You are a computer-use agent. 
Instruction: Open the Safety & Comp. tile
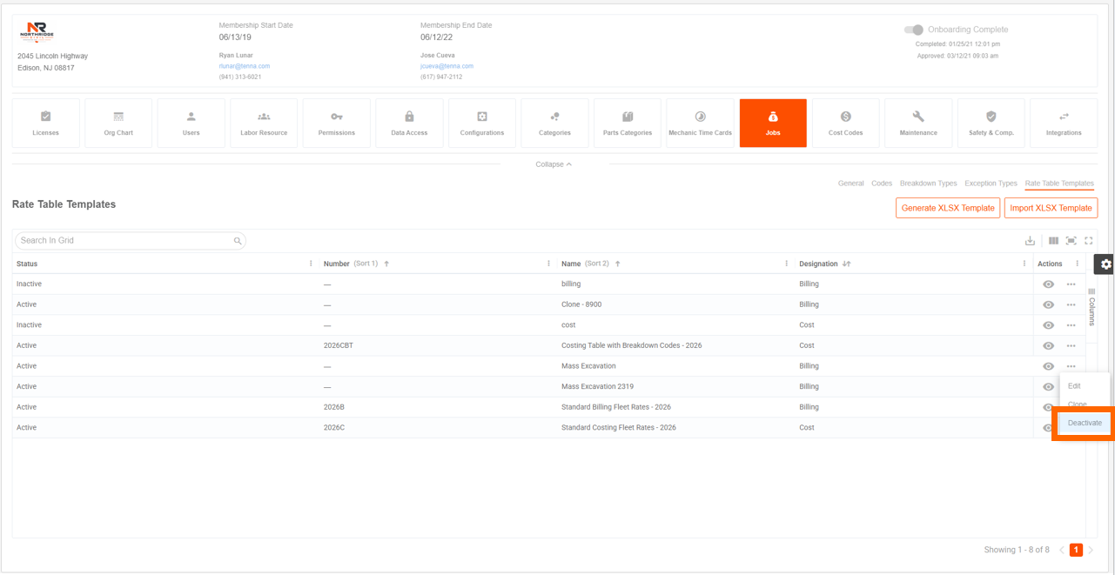pyautogui.click(x=991, y=123)
